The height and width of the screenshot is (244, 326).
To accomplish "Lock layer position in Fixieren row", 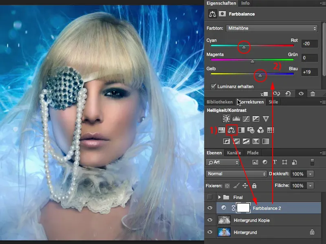I will (245, 185).
